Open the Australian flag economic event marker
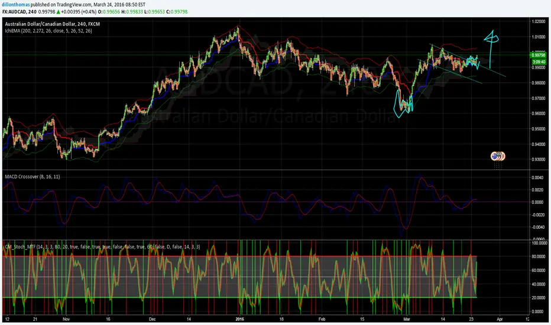 [x=495, y=157]
